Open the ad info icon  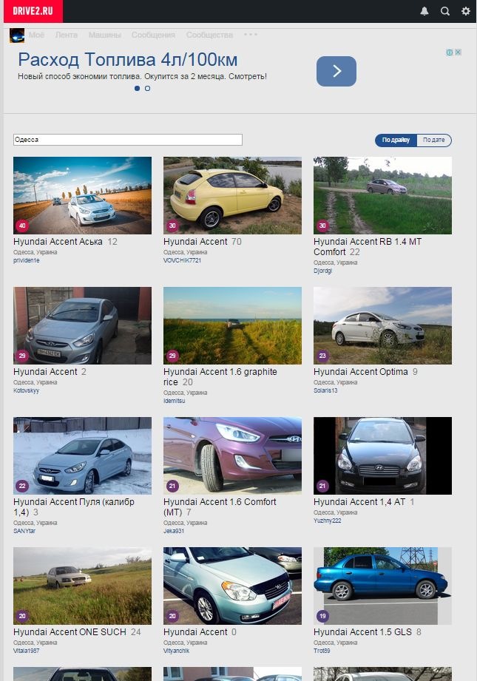click(x=450, y=52)
